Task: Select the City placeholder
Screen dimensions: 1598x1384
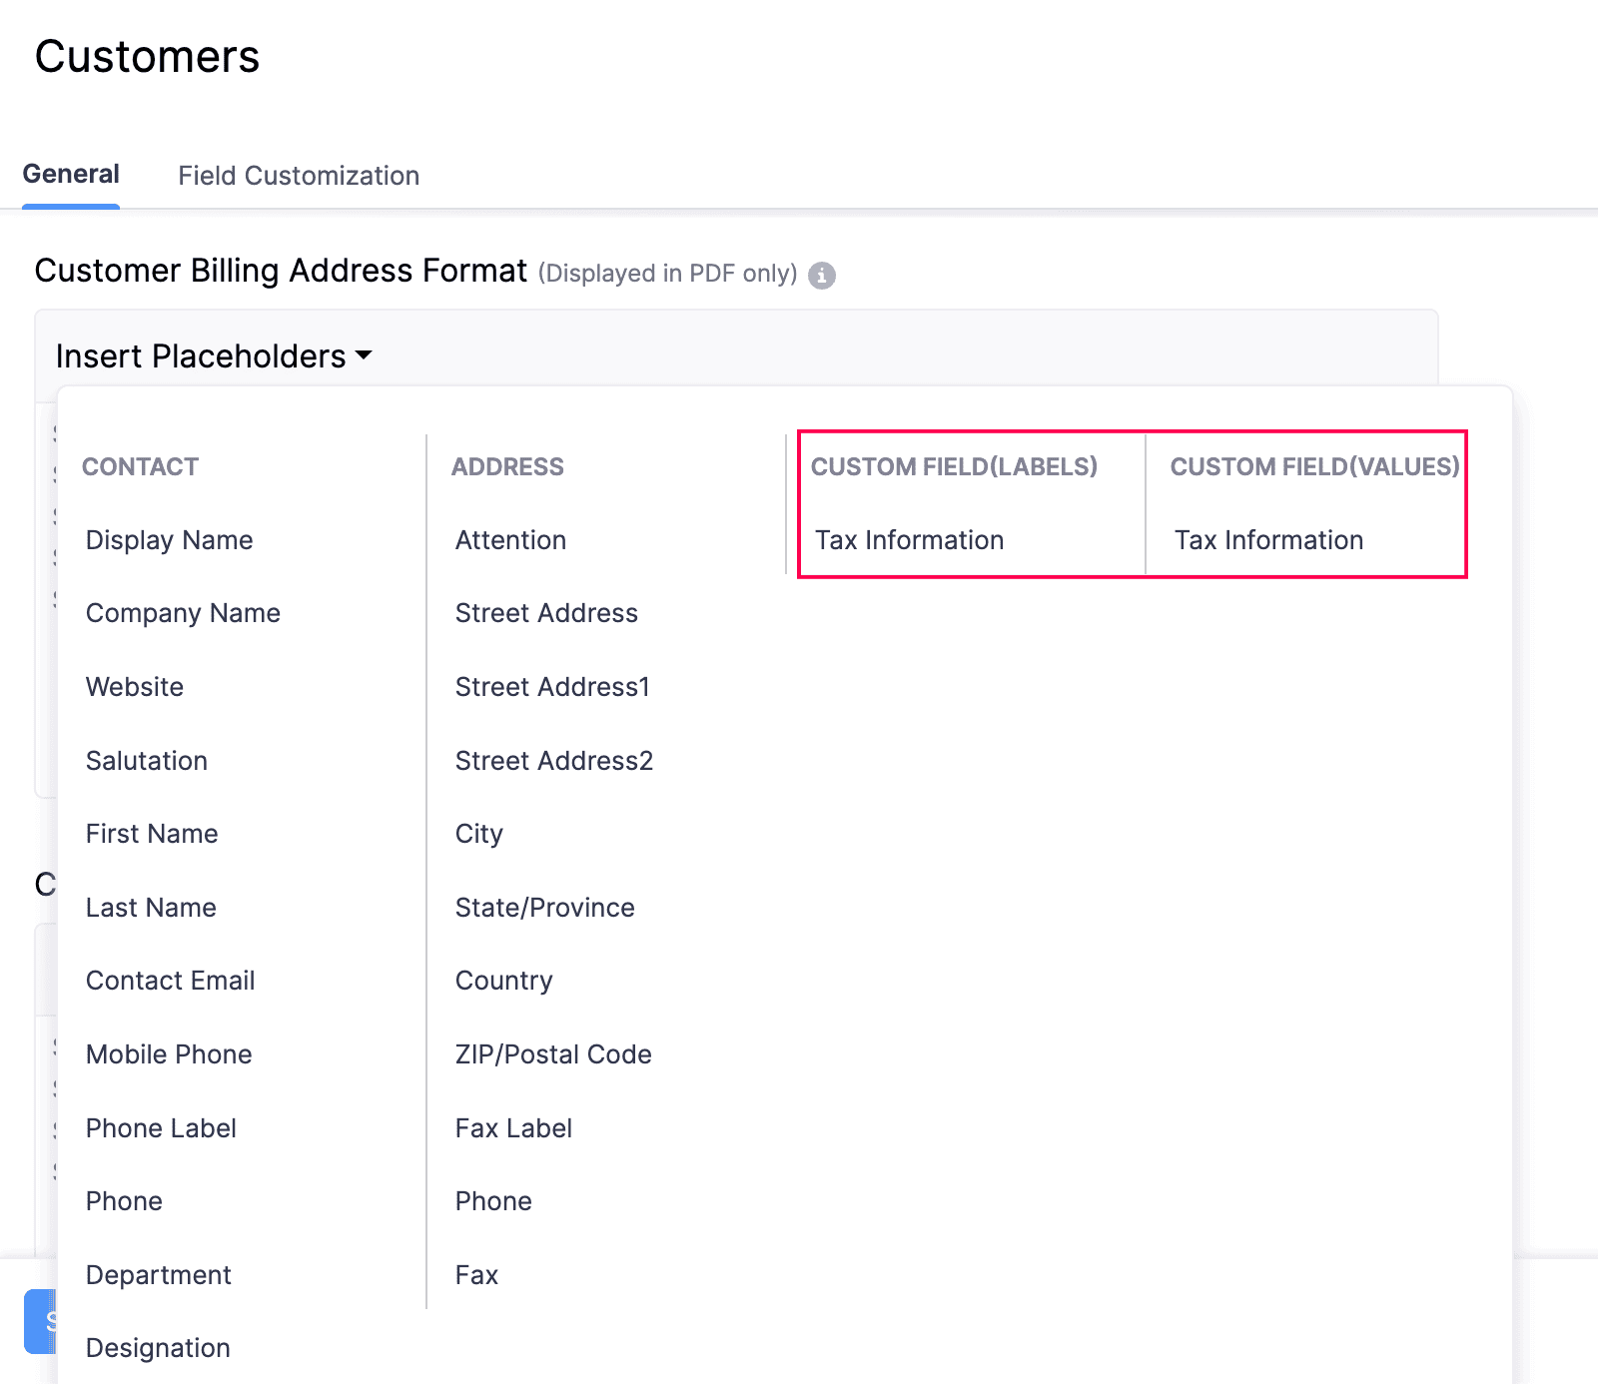Action: tap(478, 833)
